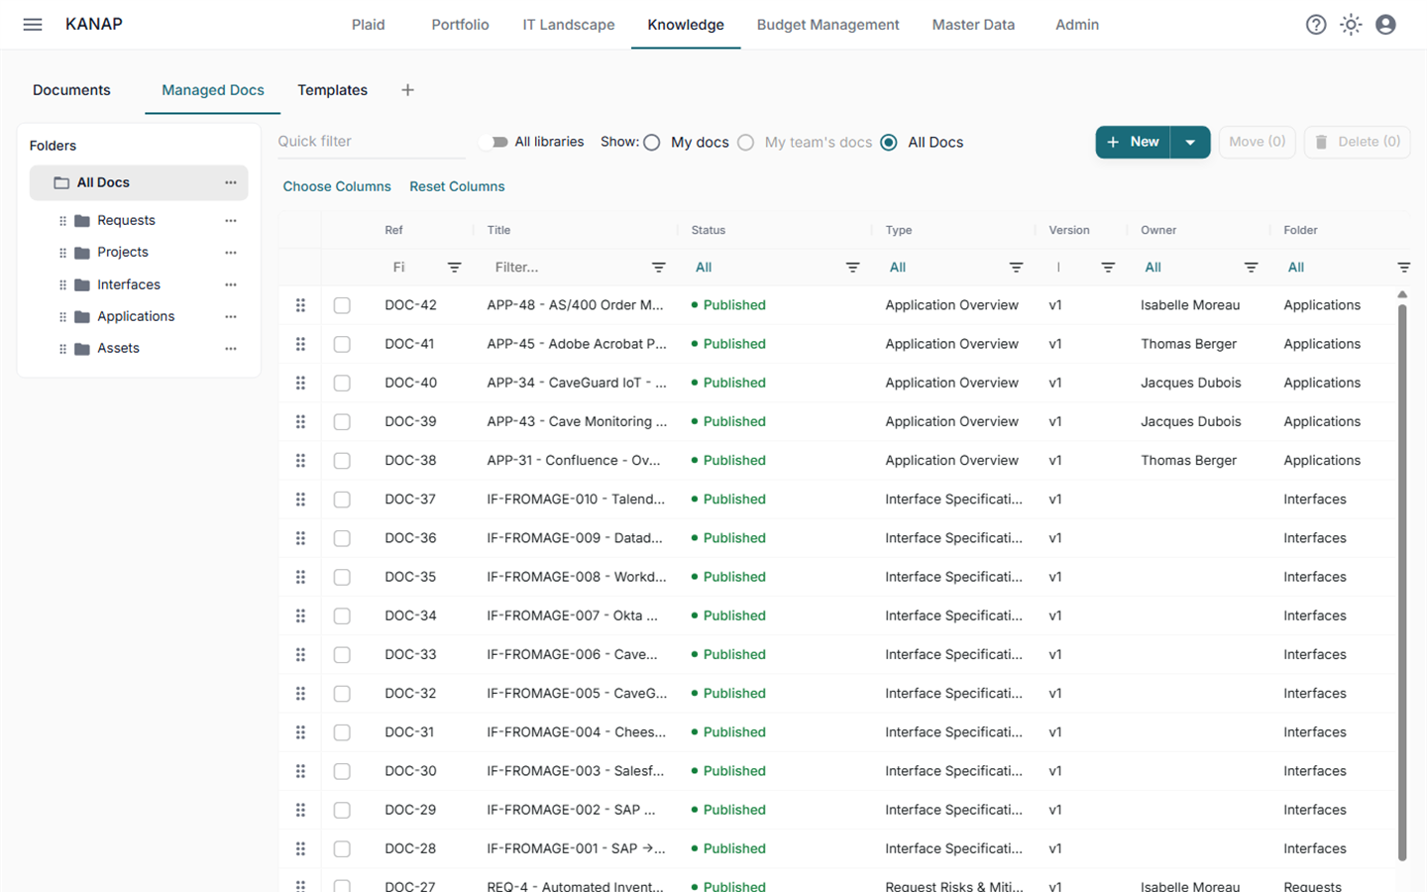
Task: Click the Choose Columns link
Action: point(337,186)
